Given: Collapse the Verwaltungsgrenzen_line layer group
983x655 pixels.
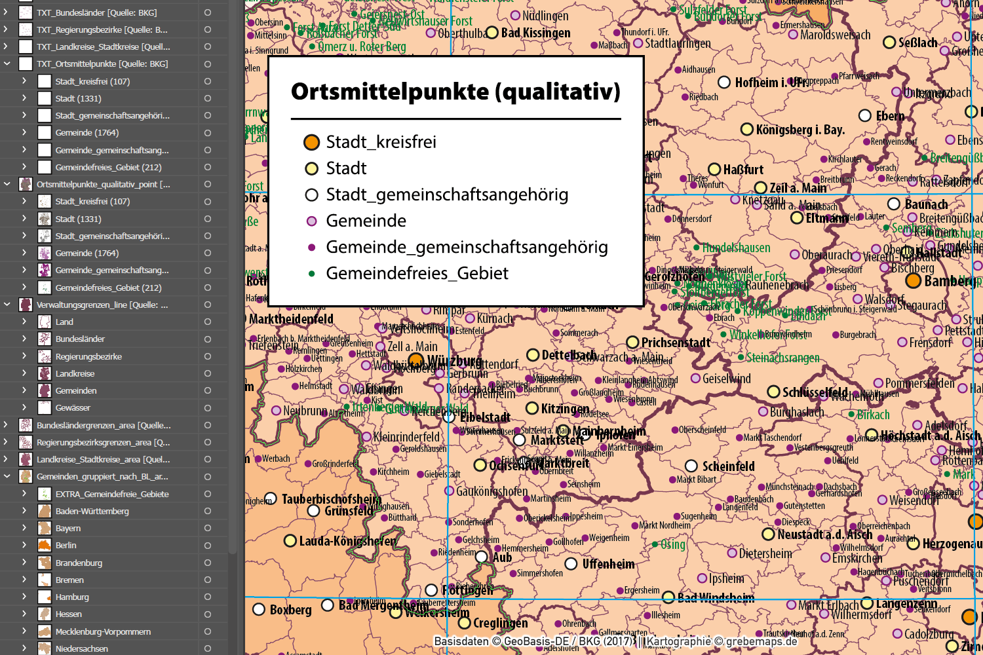Looking at the screenshot, I should [6, 305].
